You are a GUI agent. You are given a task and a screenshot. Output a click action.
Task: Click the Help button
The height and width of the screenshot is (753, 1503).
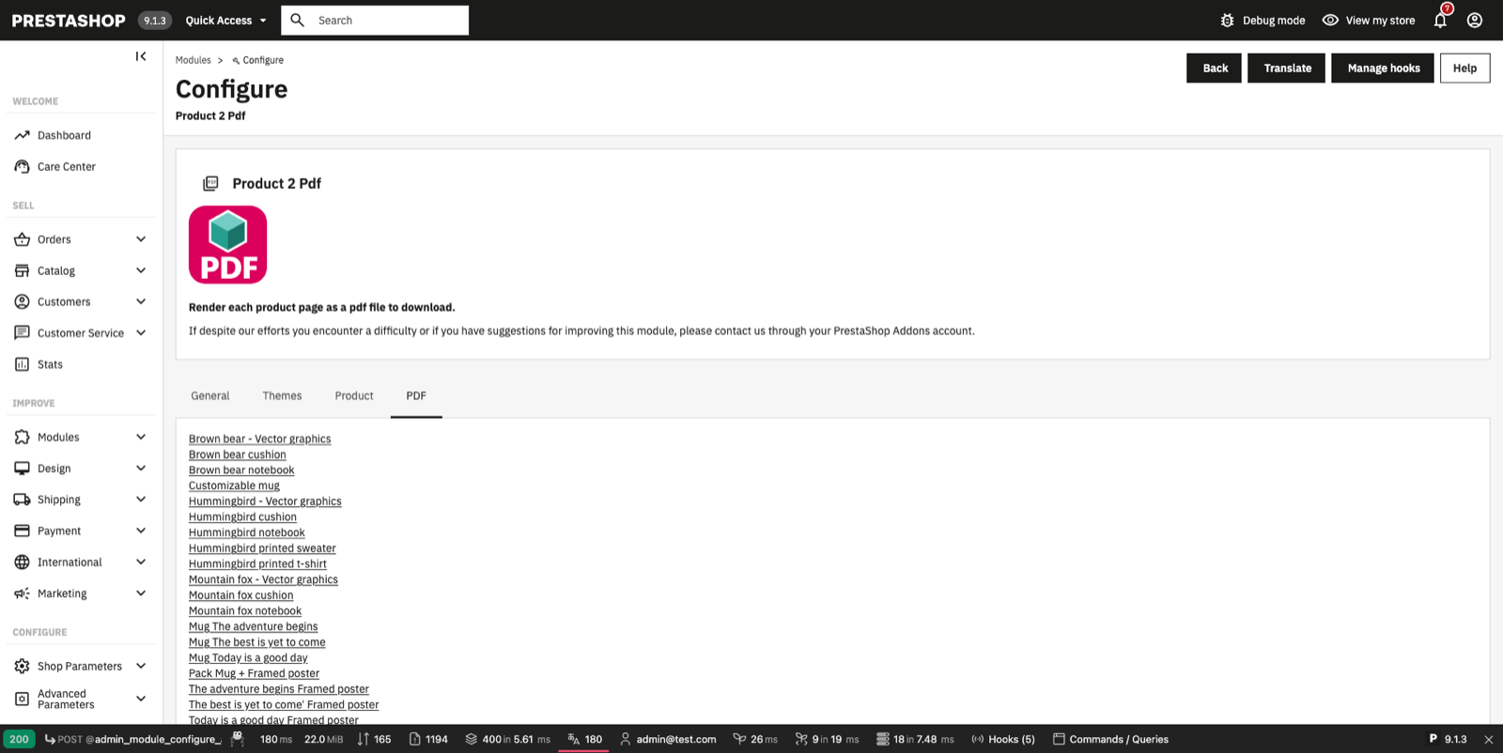(1464, 68)
